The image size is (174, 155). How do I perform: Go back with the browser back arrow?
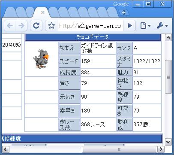pos(10,26)
